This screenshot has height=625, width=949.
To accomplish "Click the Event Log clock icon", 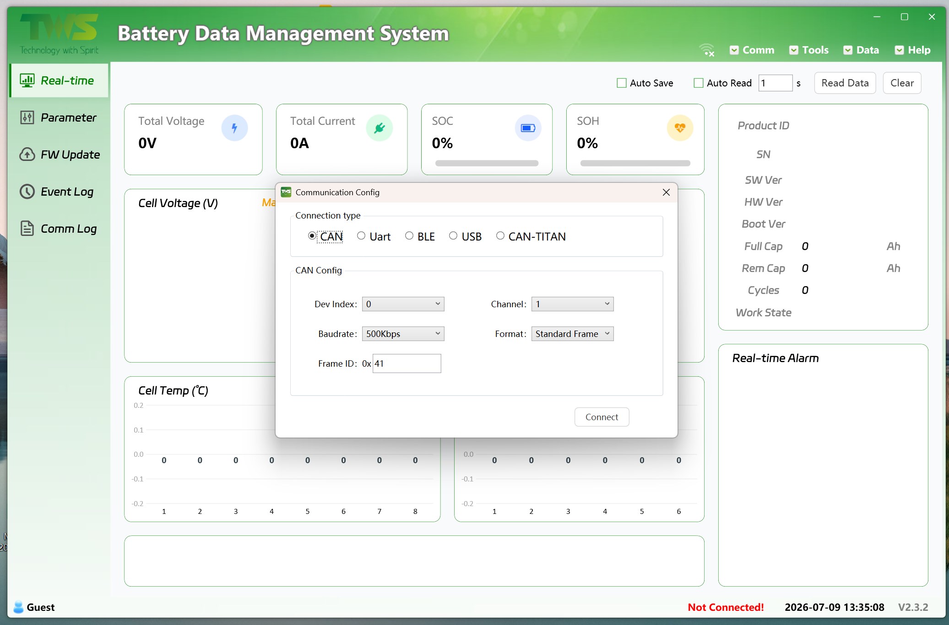I will coord(27,192).
